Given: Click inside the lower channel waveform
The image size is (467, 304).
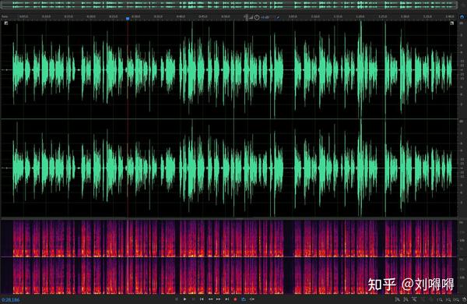Looking at the screenshot, I should click(x=229, y=168).
